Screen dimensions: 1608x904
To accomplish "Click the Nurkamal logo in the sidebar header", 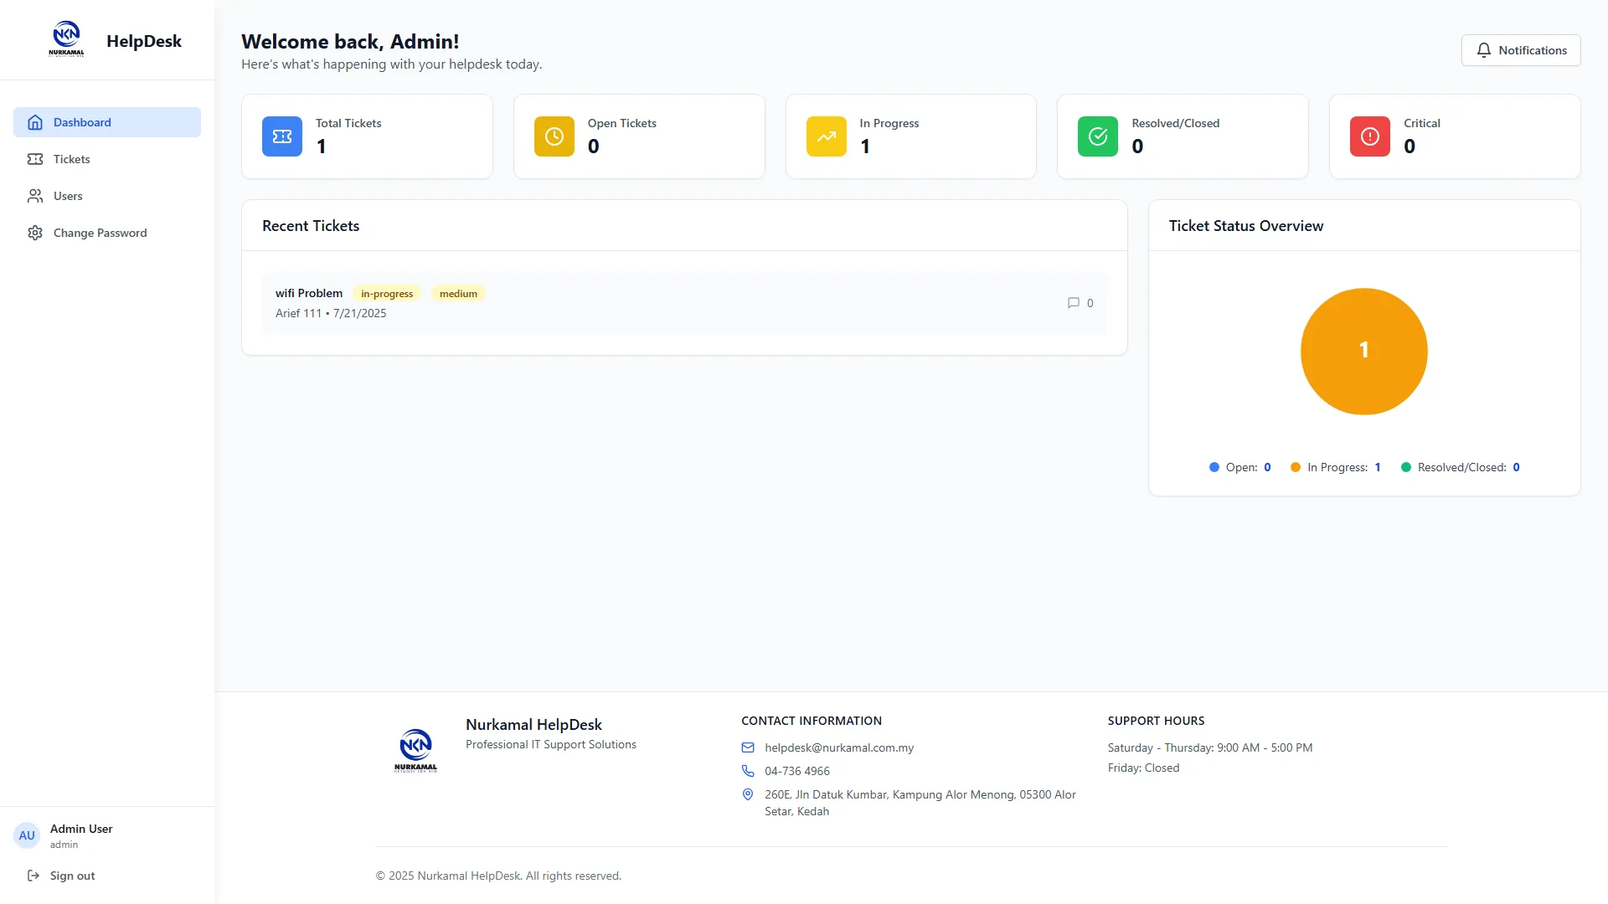I will [66, 39].
